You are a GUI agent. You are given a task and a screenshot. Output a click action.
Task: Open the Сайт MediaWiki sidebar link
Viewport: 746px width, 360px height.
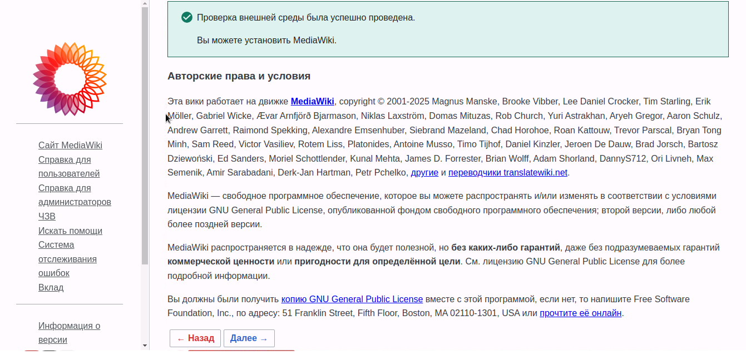point(70,146)
